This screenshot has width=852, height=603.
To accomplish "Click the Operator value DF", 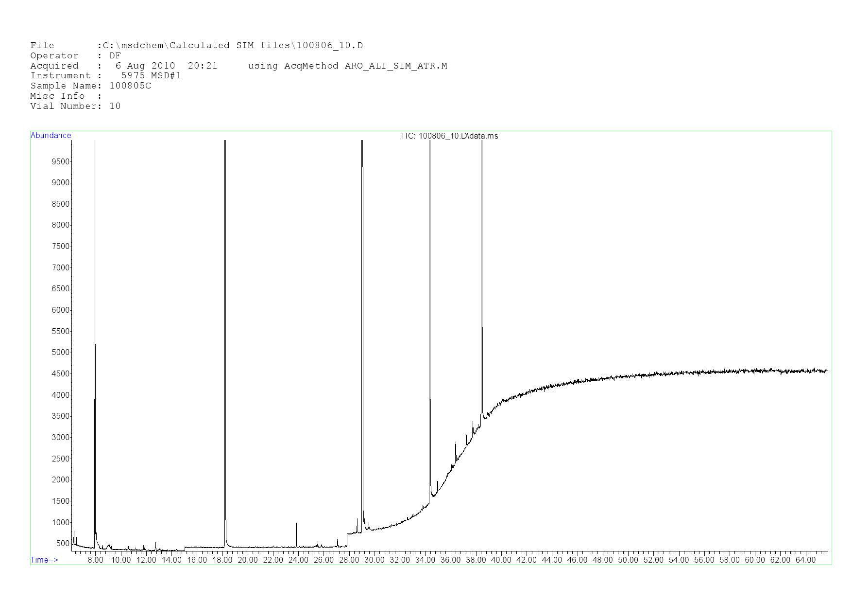I will (x=115, y=56).
